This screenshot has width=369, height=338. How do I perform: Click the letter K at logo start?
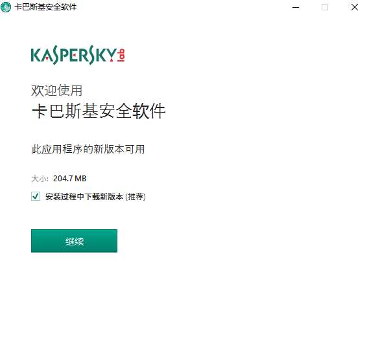(x=36, y=55)
